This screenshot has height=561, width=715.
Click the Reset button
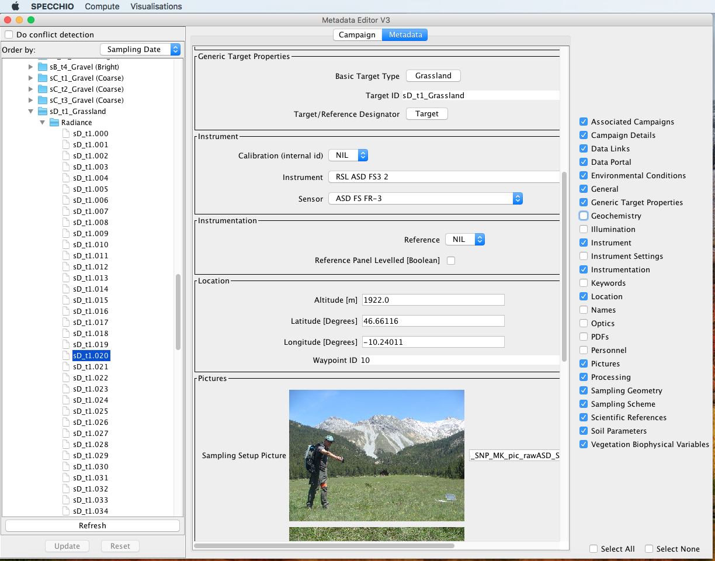pos(120,546)
